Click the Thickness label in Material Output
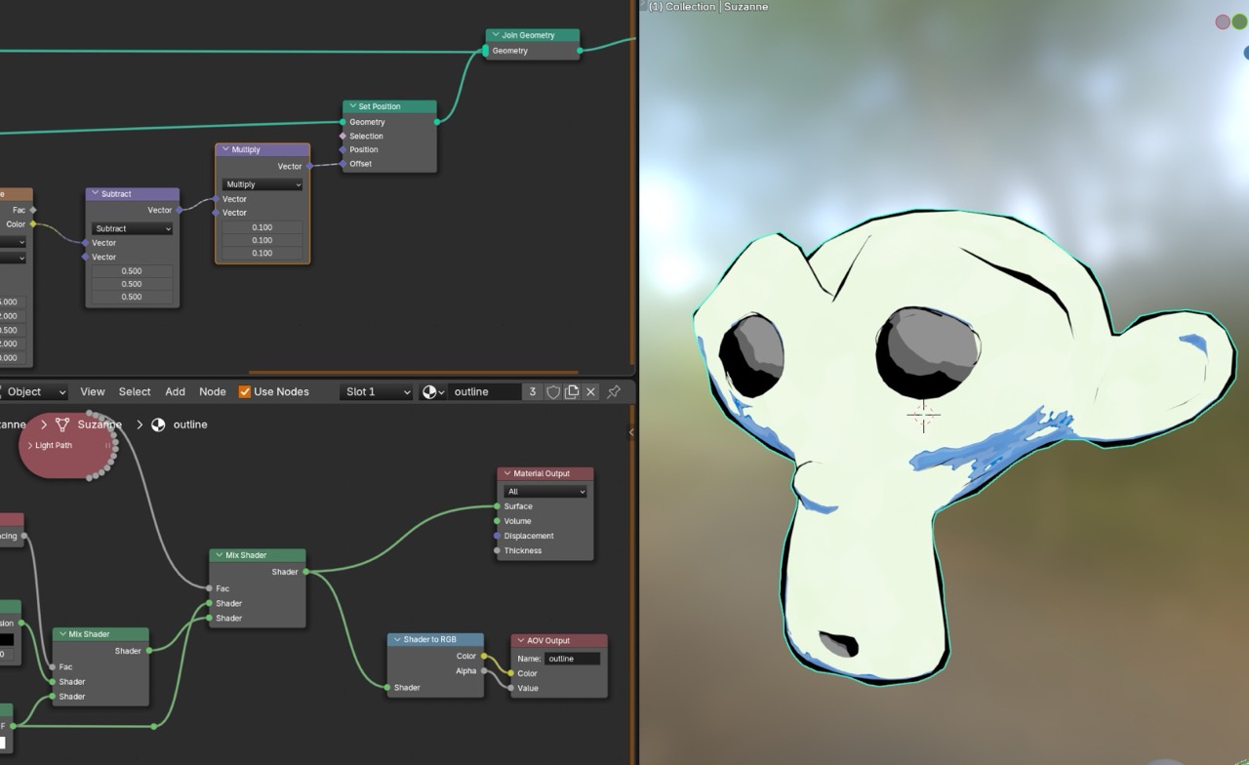Viewport: 1249px width, 765px height. pos(523,550)
